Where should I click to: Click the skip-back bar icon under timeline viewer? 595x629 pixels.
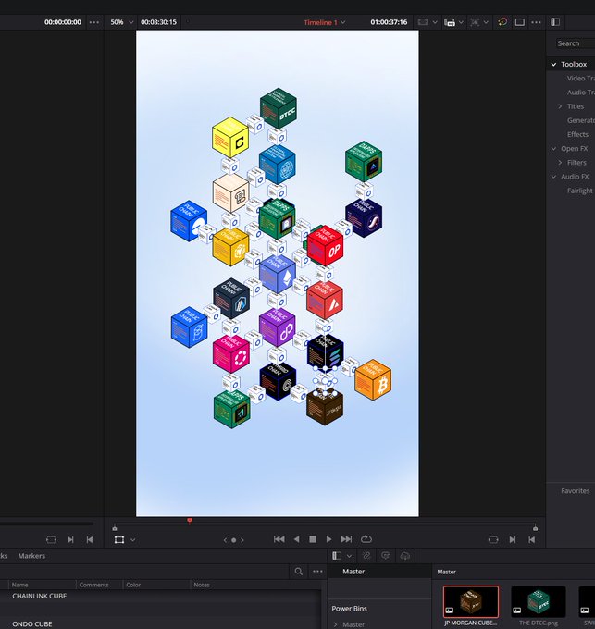click(x=531, y=539)
